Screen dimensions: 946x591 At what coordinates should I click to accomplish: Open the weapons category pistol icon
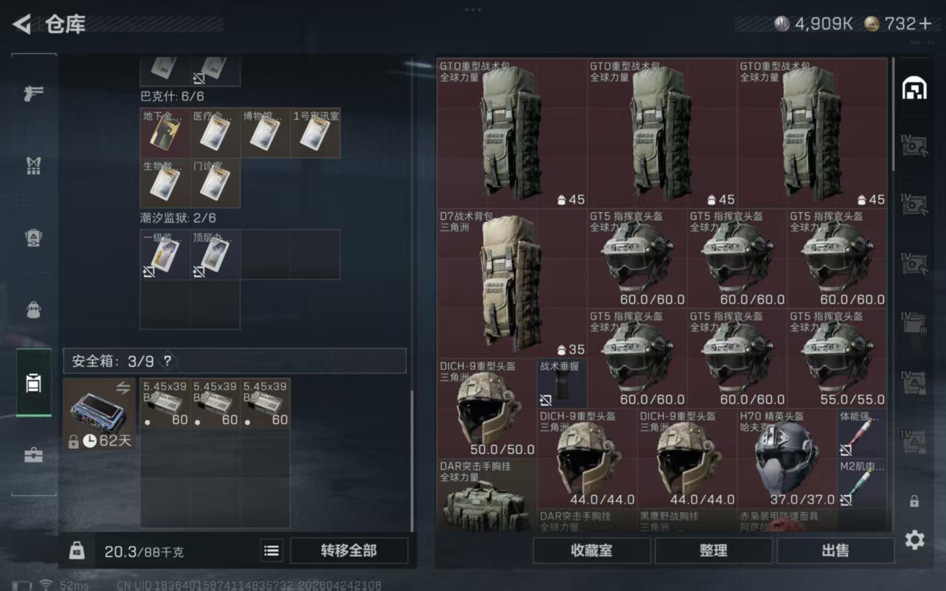pyautogui.click(x=33, y=93)
